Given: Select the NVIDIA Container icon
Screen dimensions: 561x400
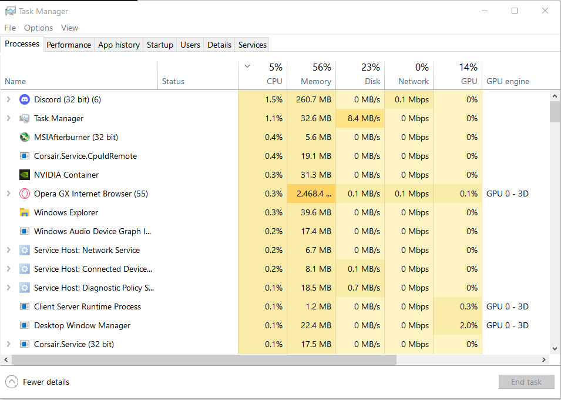Looking at the screenshot, I should tap(24, 175).
